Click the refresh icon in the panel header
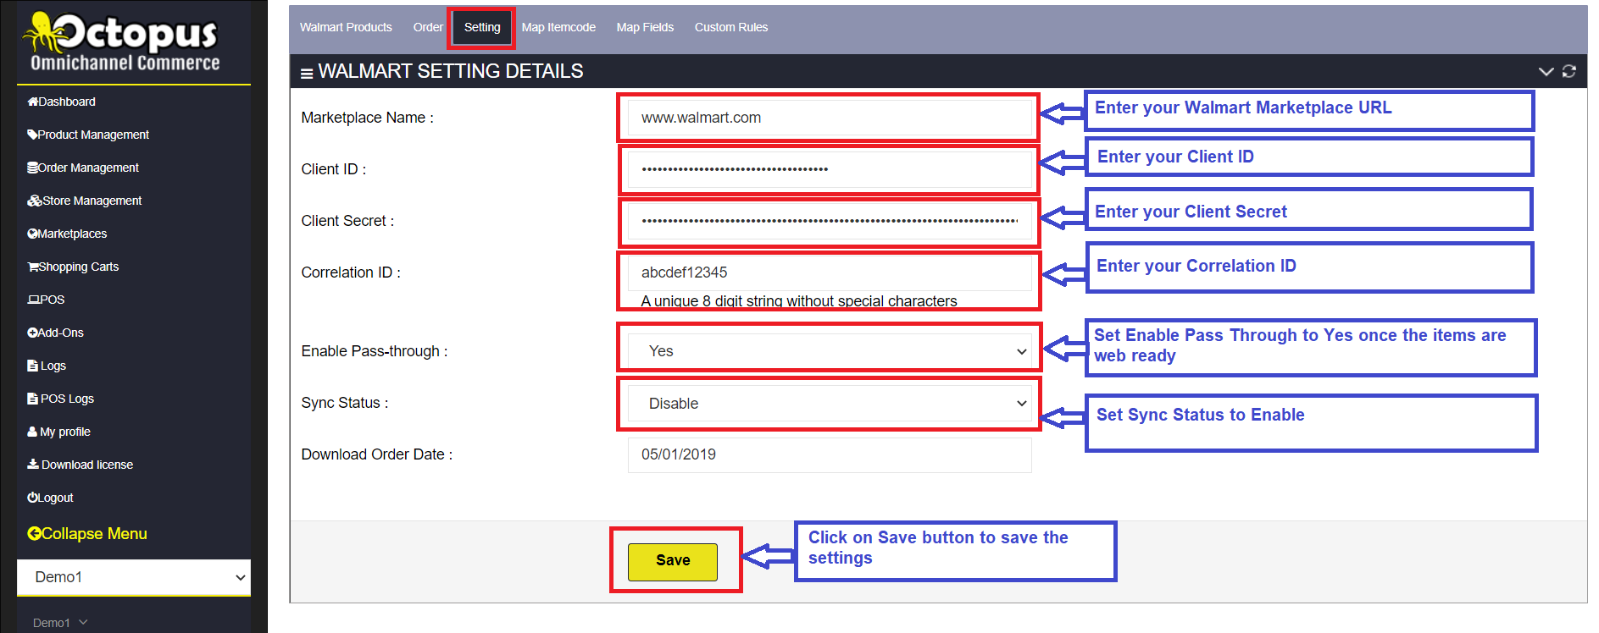Screen dimensions: 1599x633 point(1568,71)
